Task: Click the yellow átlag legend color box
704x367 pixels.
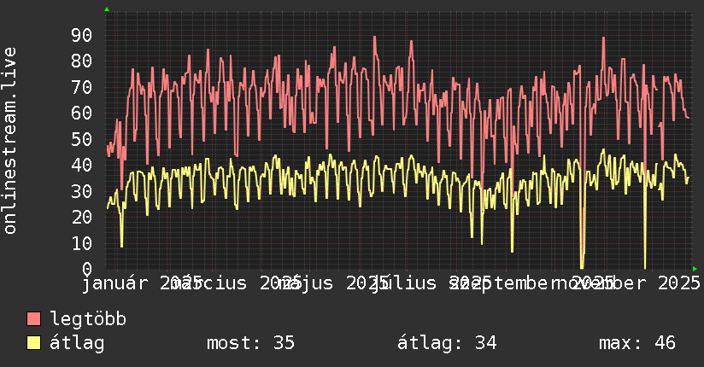Action: tap(33, 343)
